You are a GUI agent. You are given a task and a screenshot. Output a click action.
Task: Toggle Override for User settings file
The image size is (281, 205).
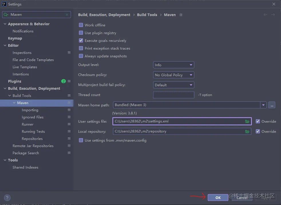pyautogui.click(x=258, y=121)
